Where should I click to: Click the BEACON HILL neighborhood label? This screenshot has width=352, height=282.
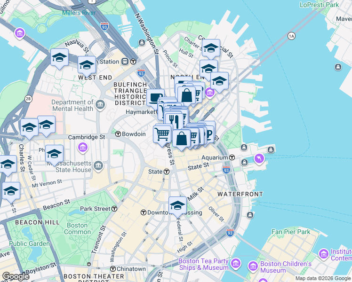point(37,222)
